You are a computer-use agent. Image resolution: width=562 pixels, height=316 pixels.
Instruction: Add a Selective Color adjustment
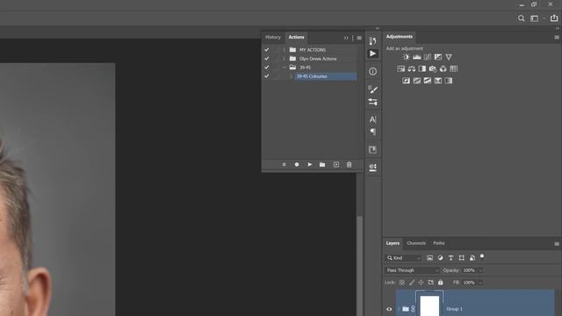click(438, 81)
